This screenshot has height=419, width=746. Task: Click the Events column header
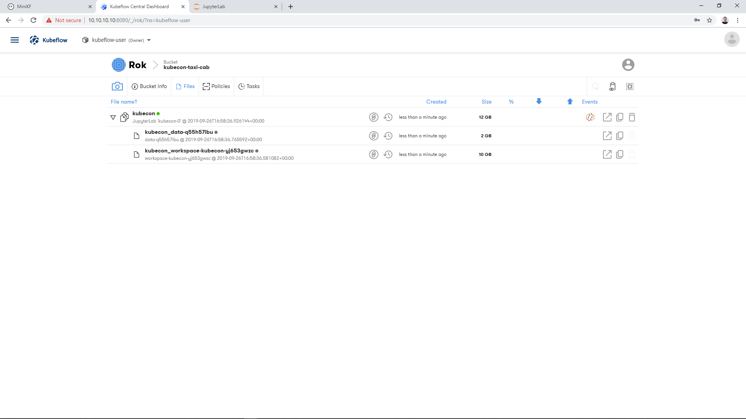coord(589,102)
